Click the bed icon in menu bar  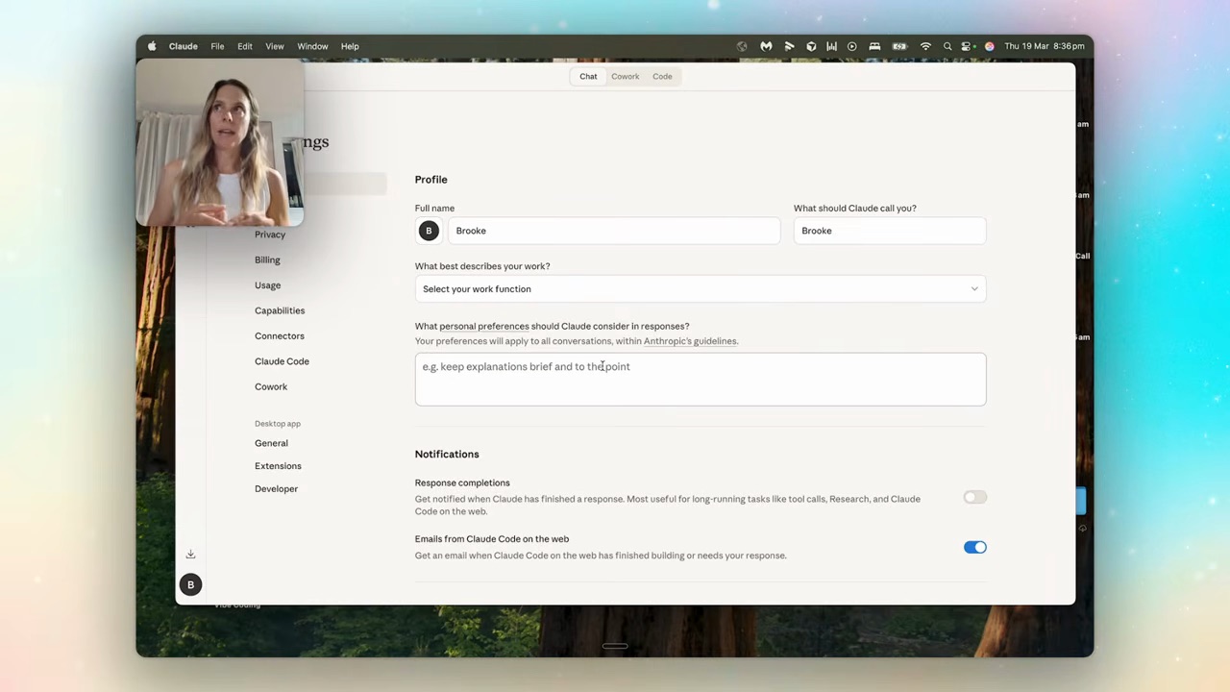tap(874, 46)
